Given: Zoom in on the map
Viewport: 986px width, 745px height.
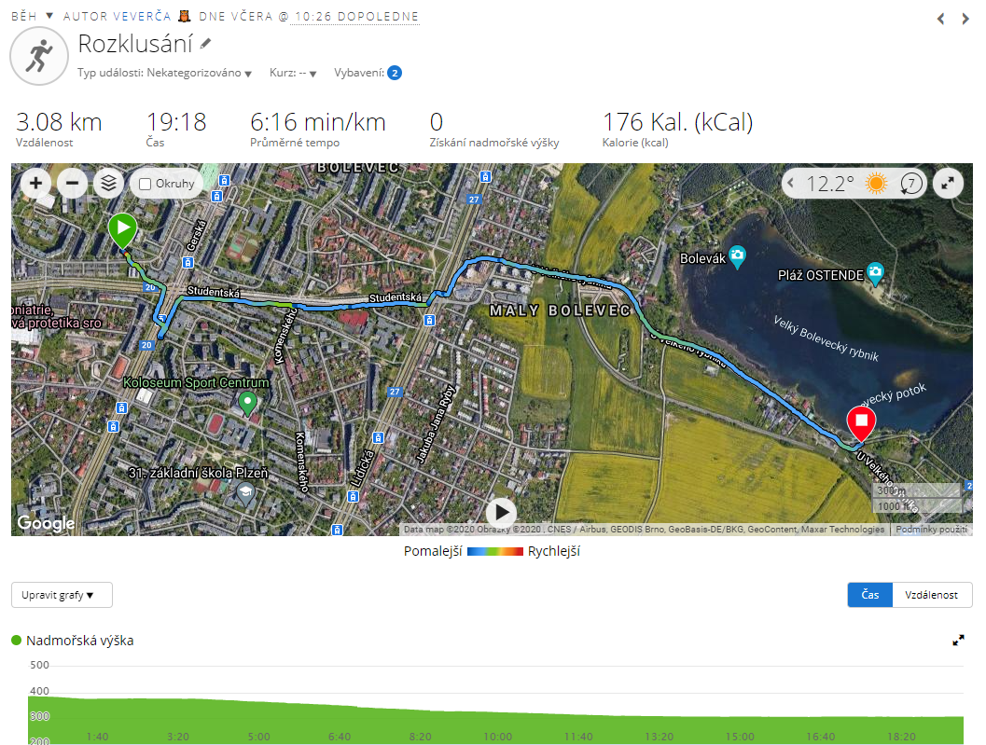Looking at the screenshot, I should pos(35,183).
